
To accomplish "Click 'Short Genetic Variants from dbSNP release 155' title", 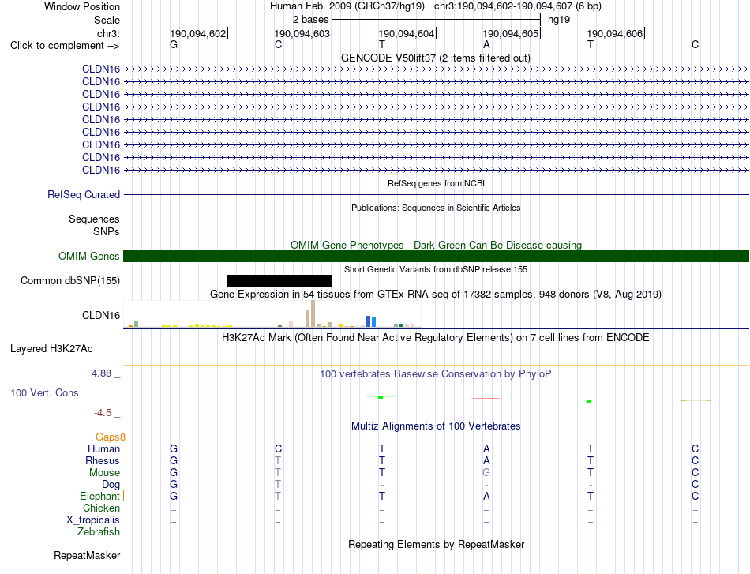I will [x=436, y=269].
